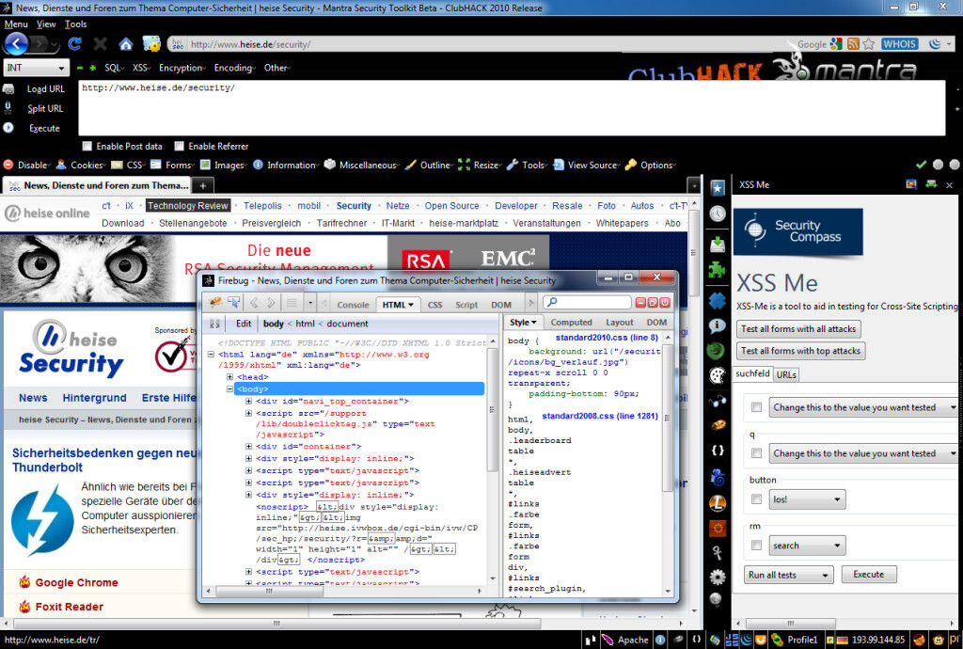Viewport: 963px width, 649px height.
Task: Open the Encryption dropdown menu
Action: click(182, 68)
